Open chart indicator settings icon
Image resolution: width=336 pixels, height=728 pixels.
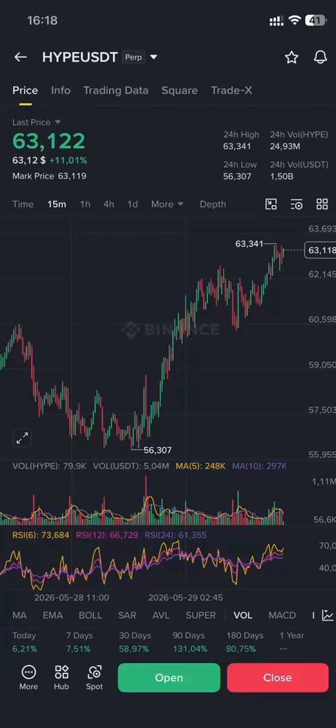[297, 204]
